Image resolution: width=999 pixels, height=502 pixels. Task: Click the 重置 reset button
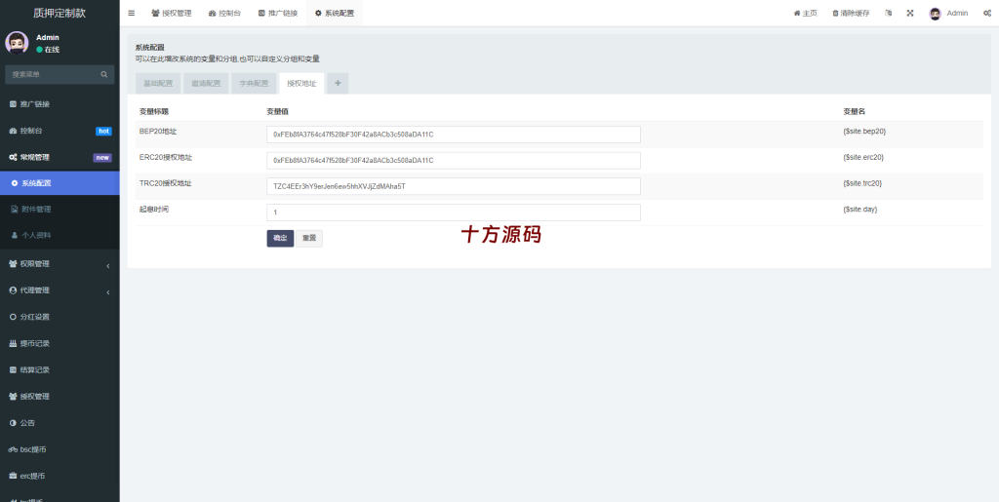[309, 238]
